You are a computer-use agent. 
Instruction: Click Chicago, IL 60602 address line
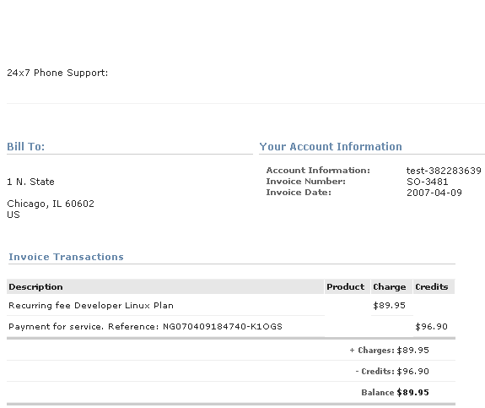pos(51,204)
